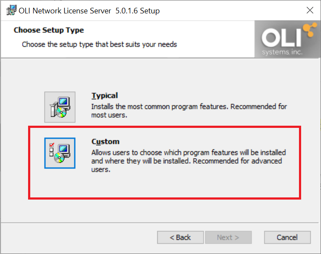
Task: Click the grayed-out Next button
Action: point(228,238)
